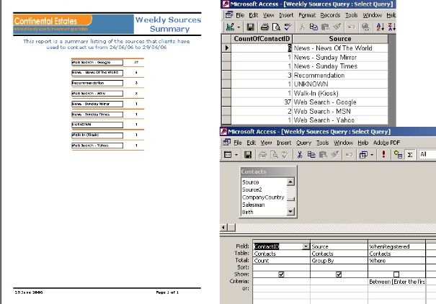
Task: Toggle Show checkbox for ContactID column
Action: click(x=281, y=274)
